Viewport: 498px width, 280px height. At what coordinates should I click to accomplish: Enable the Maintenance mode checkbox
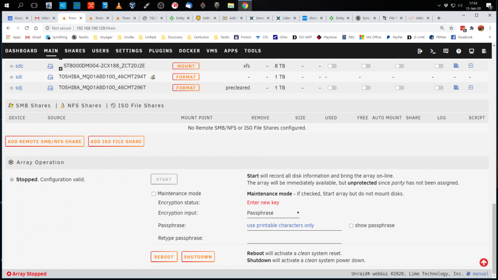pos(154,194)
